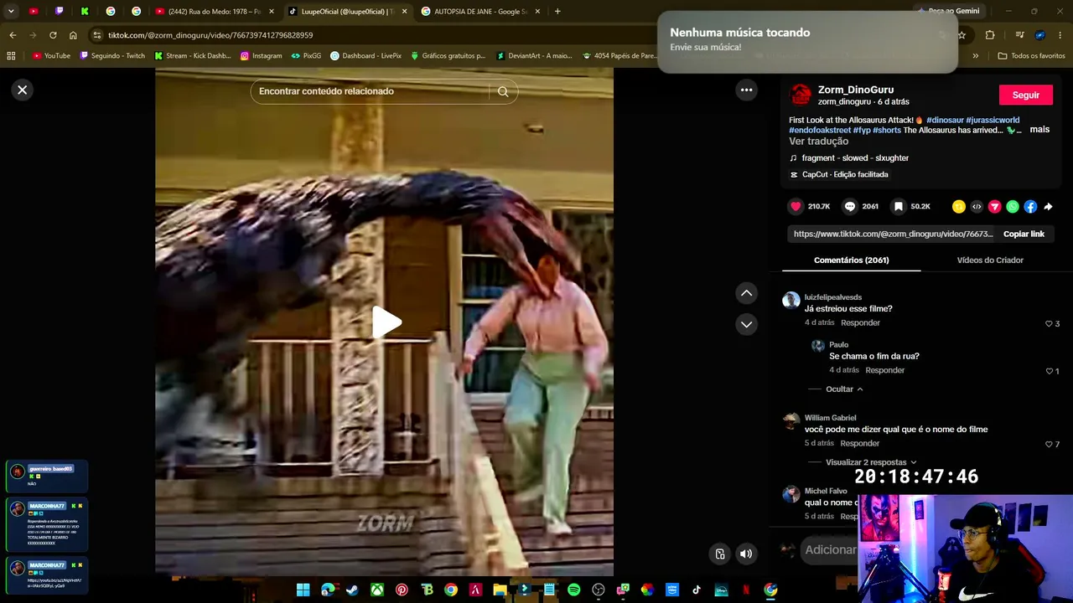1073x603 pixels.
Task: Select the 'Comentários (2061)' tab
Action: [851, 260]
